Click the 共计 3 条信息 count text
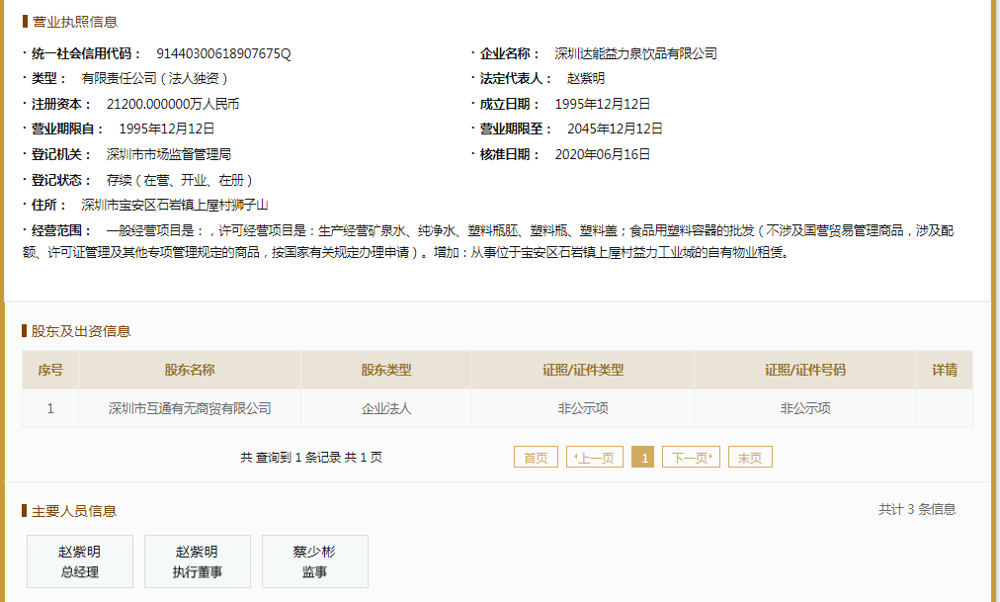The image size is (1000, 602). click(x=917, y=509)
